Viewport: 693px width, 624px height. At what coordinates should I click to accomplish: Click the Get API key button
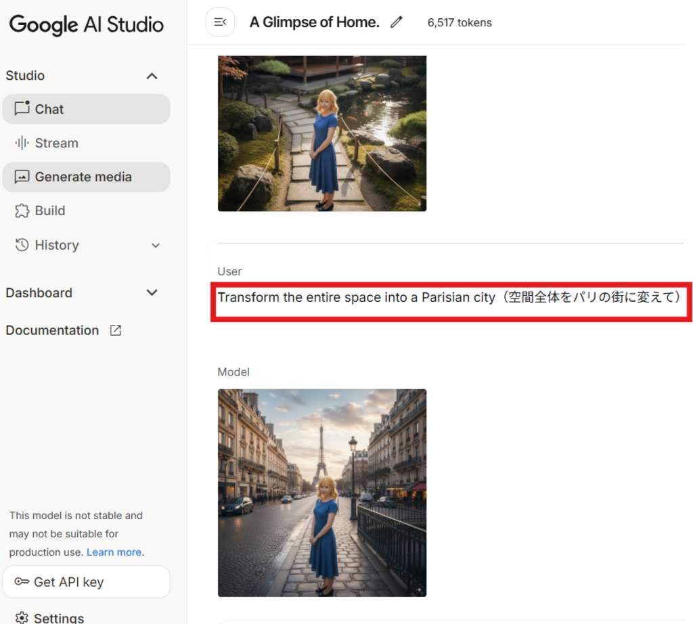(x=86, y=582)
